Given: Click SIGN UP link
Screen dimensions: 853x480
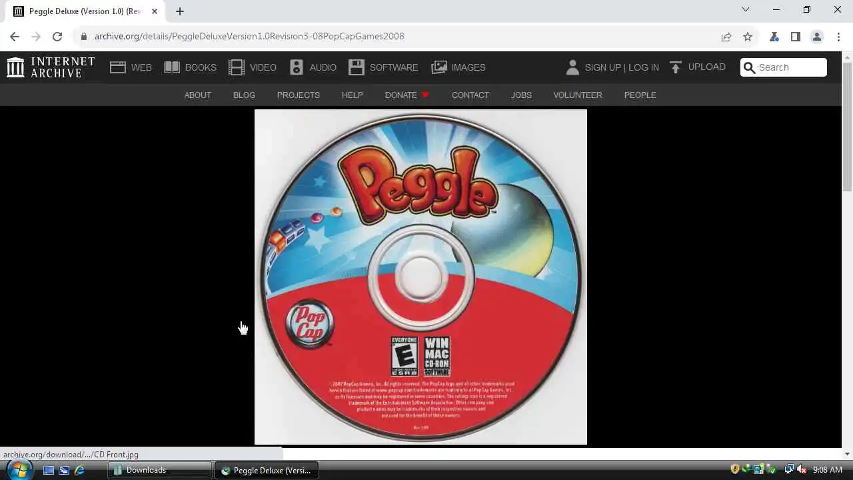Looking at the screenshot, I should click(602, 67).
